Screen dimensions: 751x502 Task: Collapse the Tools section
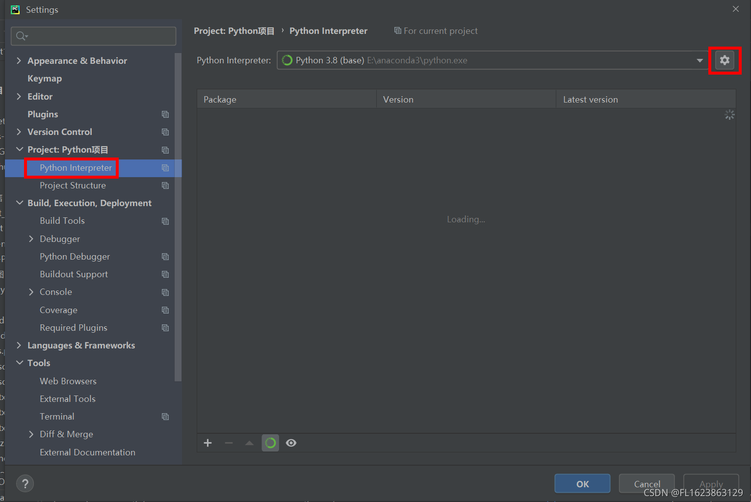[19, 363]
